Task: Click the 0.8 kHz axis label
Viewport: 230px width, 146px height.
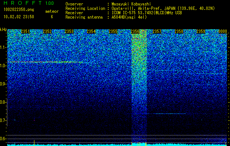Action: pos(3,102)
